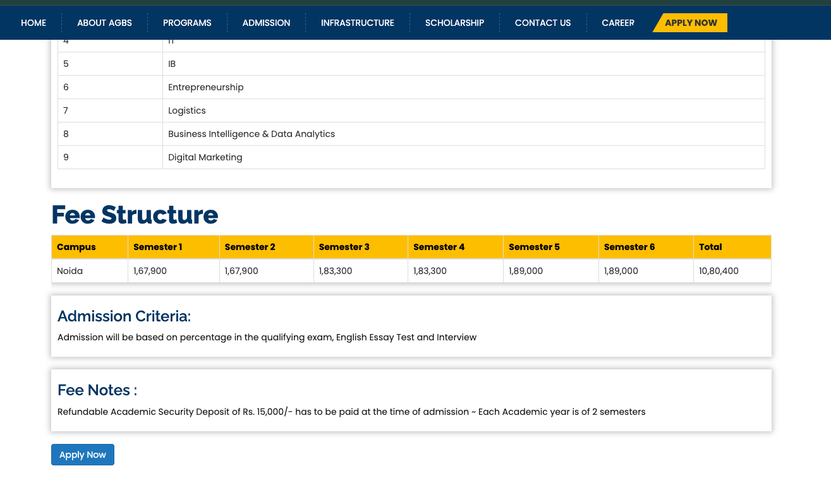Open the ABOUT AGBS menu
The height and width of the screenshot is (490, 831).
tap(104, 23)
